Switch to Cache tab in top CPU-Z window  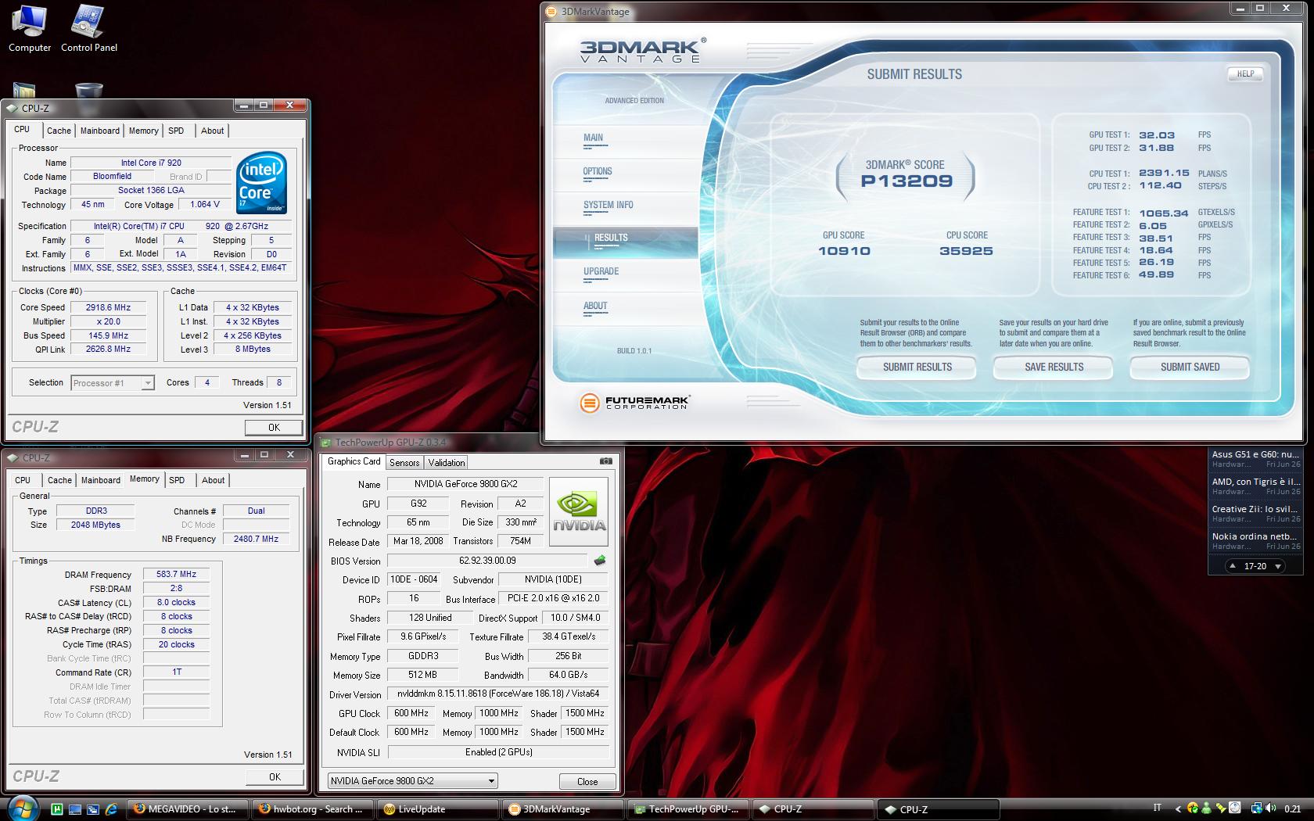pos(59,131)
